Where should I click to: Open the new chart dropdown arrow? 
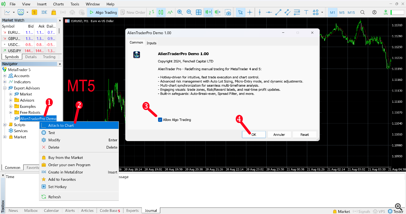14,12
